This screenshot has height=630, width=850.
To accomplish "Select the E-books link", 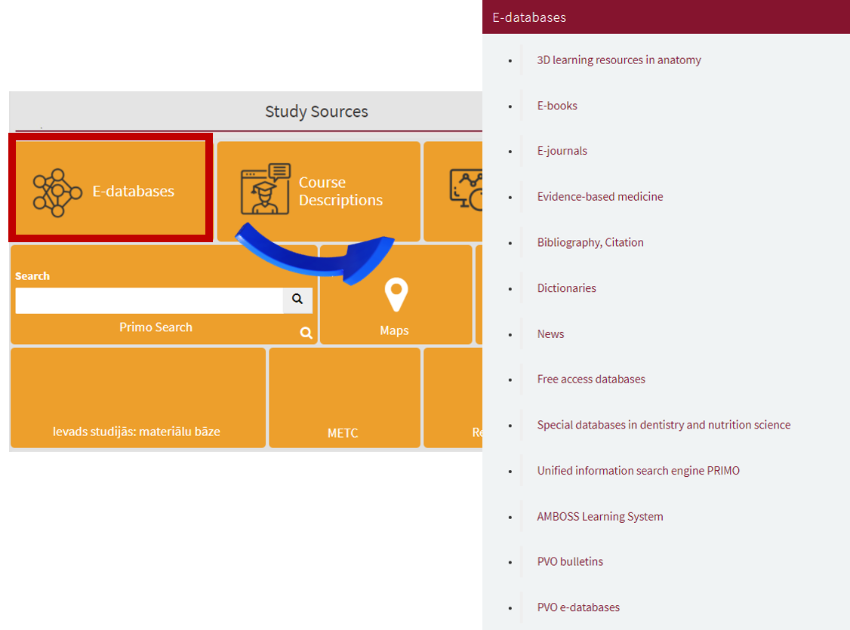I will (557, 106).
